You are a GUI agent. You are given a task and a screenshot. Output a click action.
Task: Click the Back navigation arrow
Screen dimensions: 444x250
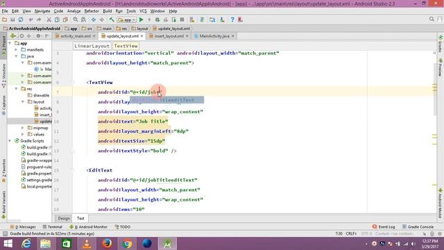[94, 19]
